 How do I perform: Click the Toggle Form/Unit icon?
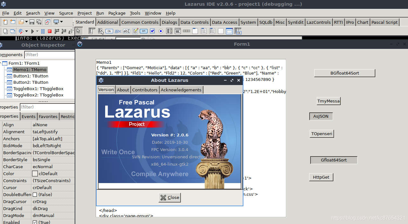(x=48, y=22)
